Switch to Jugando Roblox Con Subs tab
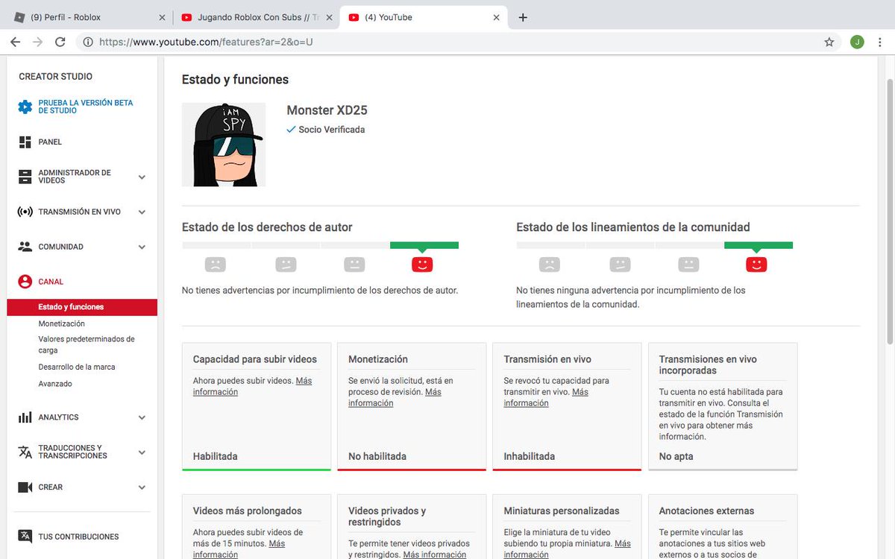Image resolution: width=895 pixels, height=559 pixels. 256,17
